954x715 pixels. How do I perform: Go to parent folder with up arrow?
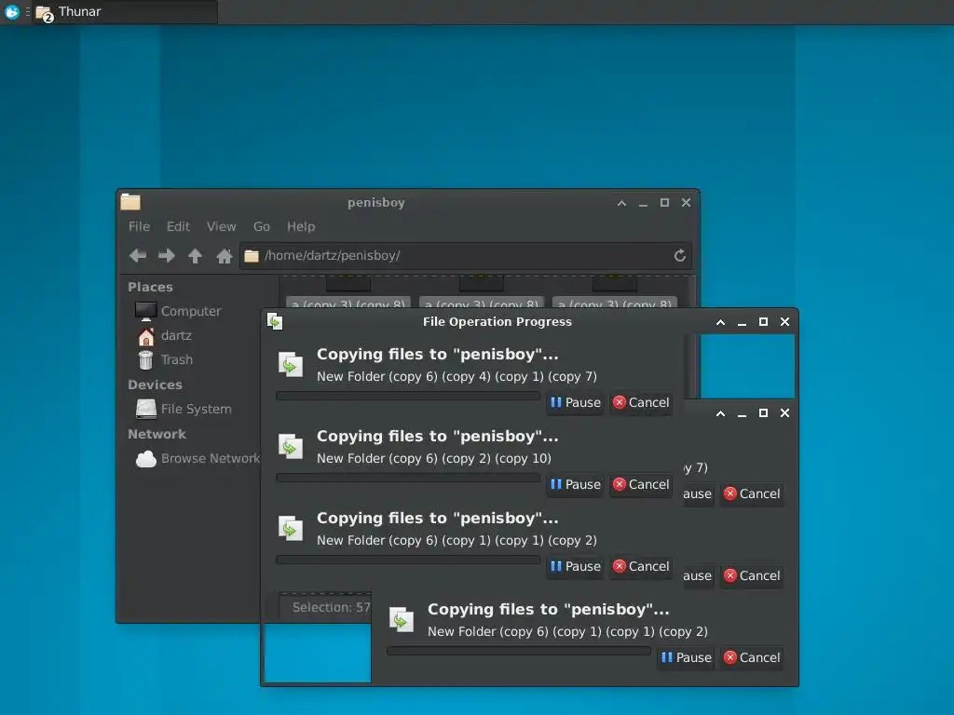196,256
